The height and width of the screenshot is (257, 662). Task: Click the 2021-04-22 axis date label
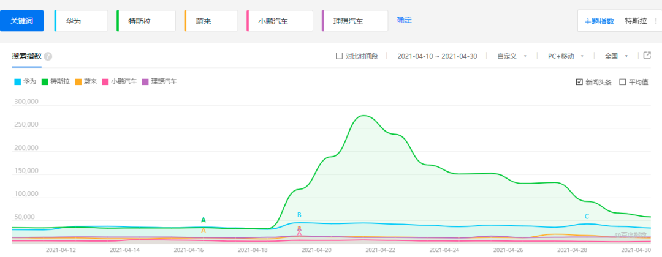(381, 250)
